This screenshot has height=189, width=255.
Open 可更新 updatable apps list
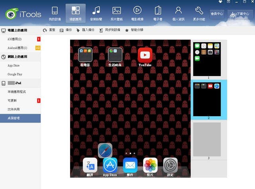[x=12, y=101]
